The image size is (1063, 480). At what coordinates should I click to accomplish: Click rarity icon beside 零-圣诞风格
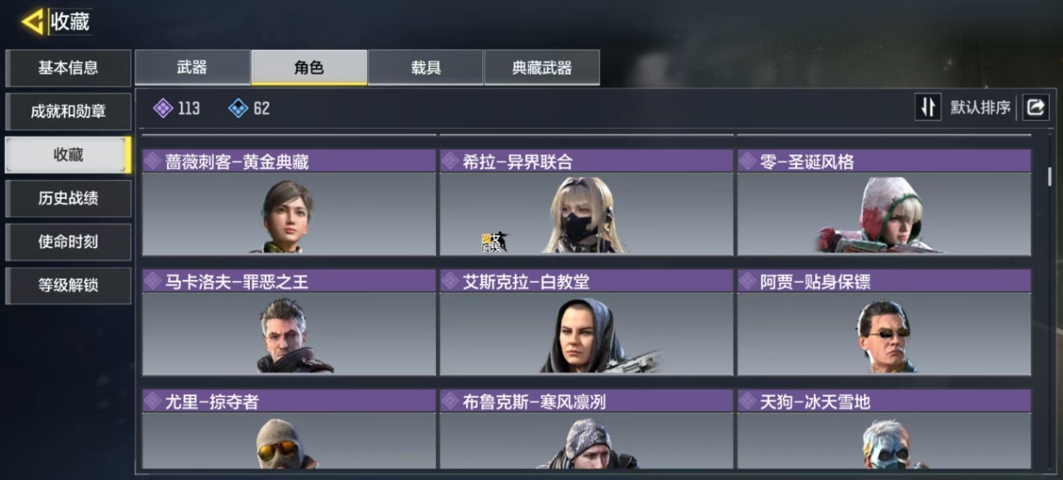point(747,161)
